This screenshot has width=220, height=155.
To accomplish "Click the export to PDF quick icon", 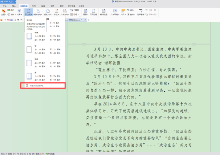I will click(x=8, y=20).
